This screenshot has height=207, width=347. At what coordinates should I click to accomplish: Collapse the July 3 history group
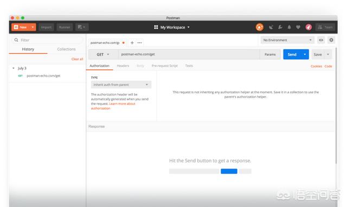click(x=14, y=68)
